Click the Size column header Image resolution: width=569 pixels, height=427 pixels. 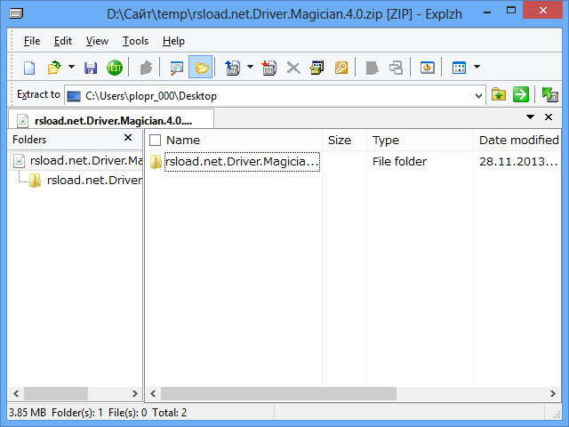340,140
